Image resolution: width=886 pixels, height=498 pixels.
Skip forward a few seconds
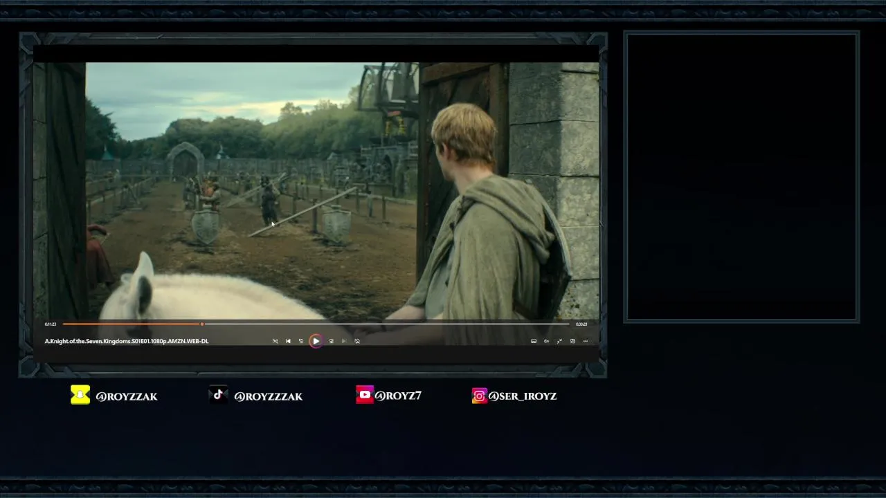point(331,341)
